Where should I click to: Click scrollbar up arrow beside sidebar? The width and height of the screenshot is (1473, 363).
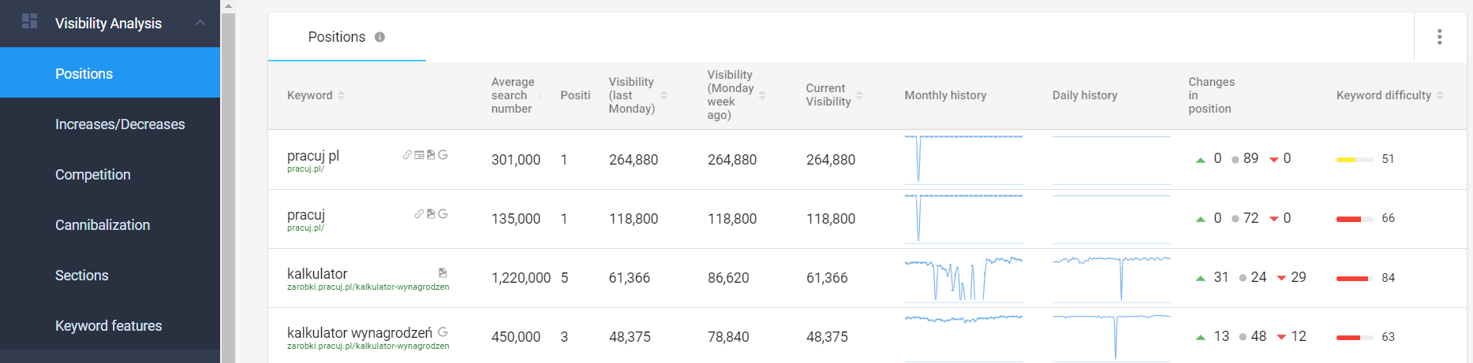(228, 6)
